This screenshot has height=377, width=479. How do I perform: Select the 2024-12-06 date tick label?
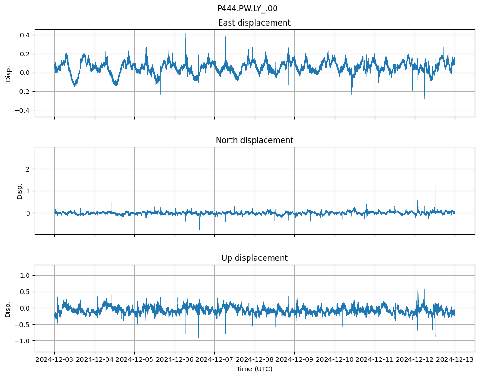pos(175,360)
